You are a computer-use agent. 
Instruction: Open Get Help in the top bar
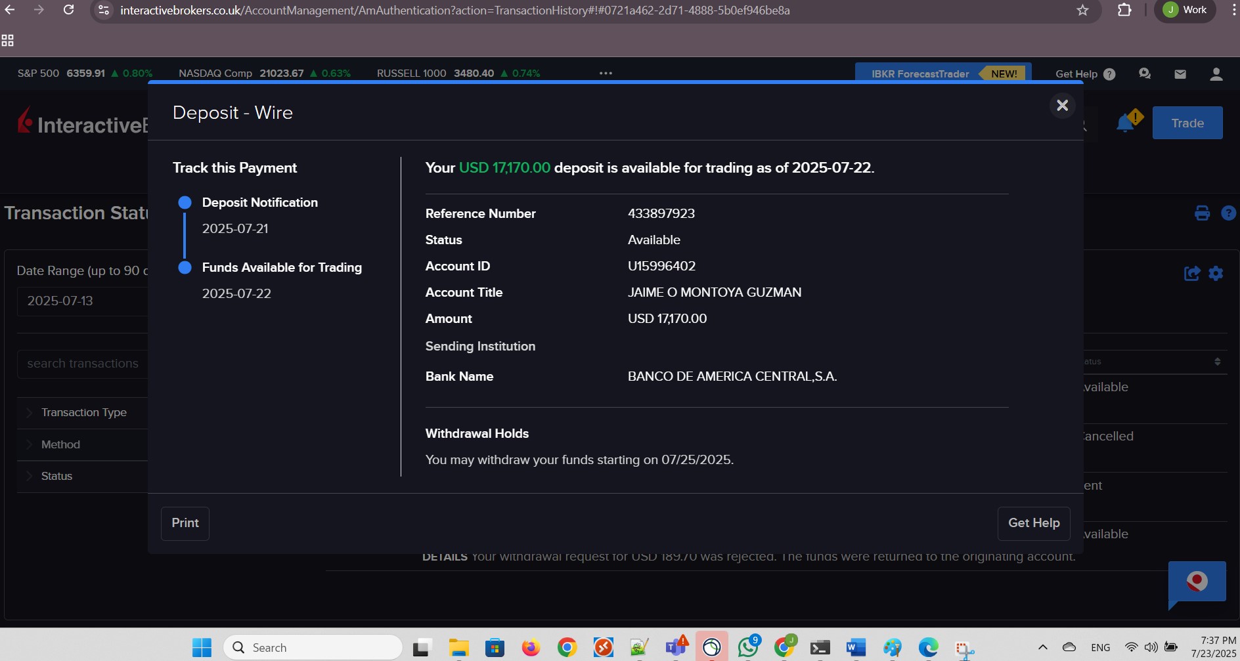[1085, 74]
